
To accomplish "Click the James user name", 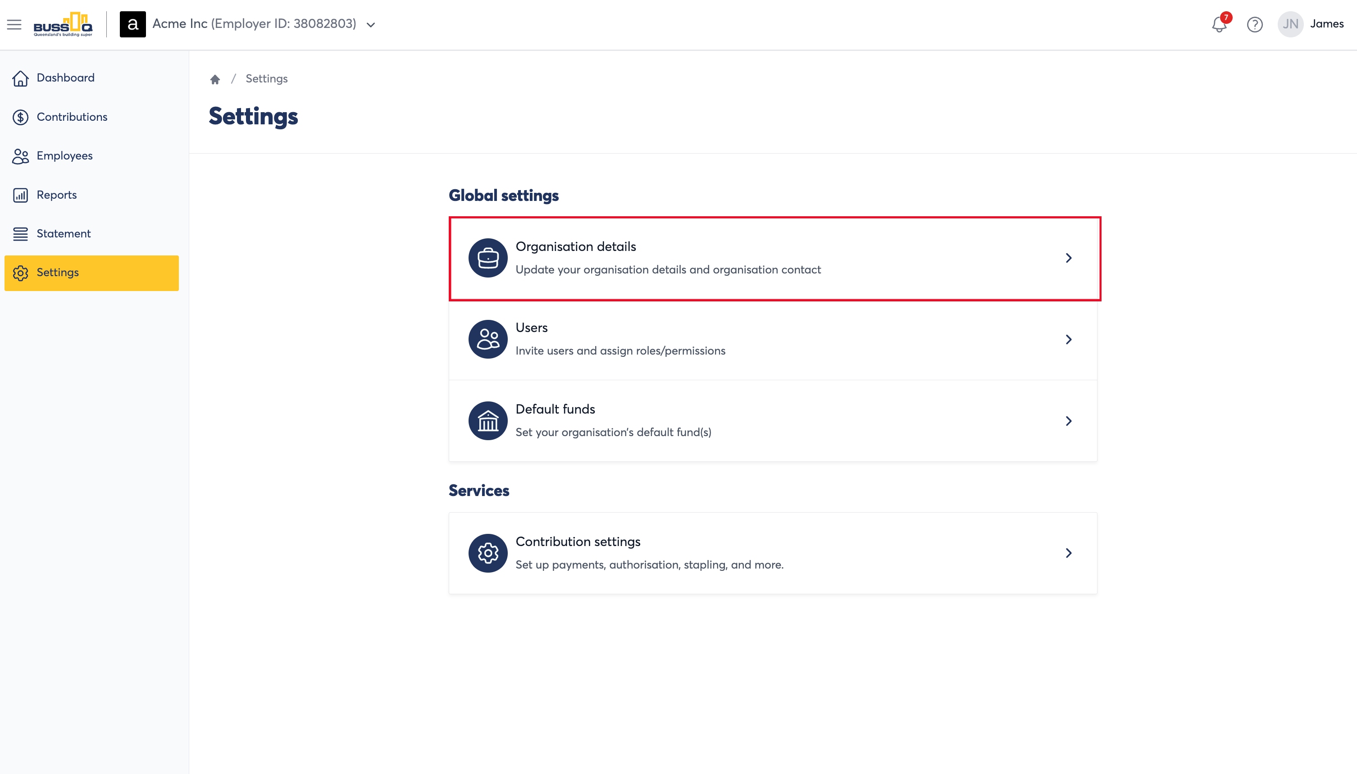I will (x=1327, y=24).
